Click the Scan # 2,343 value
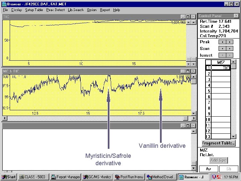The height and width of the screenshot is (181, 241). tap(224, 26)
